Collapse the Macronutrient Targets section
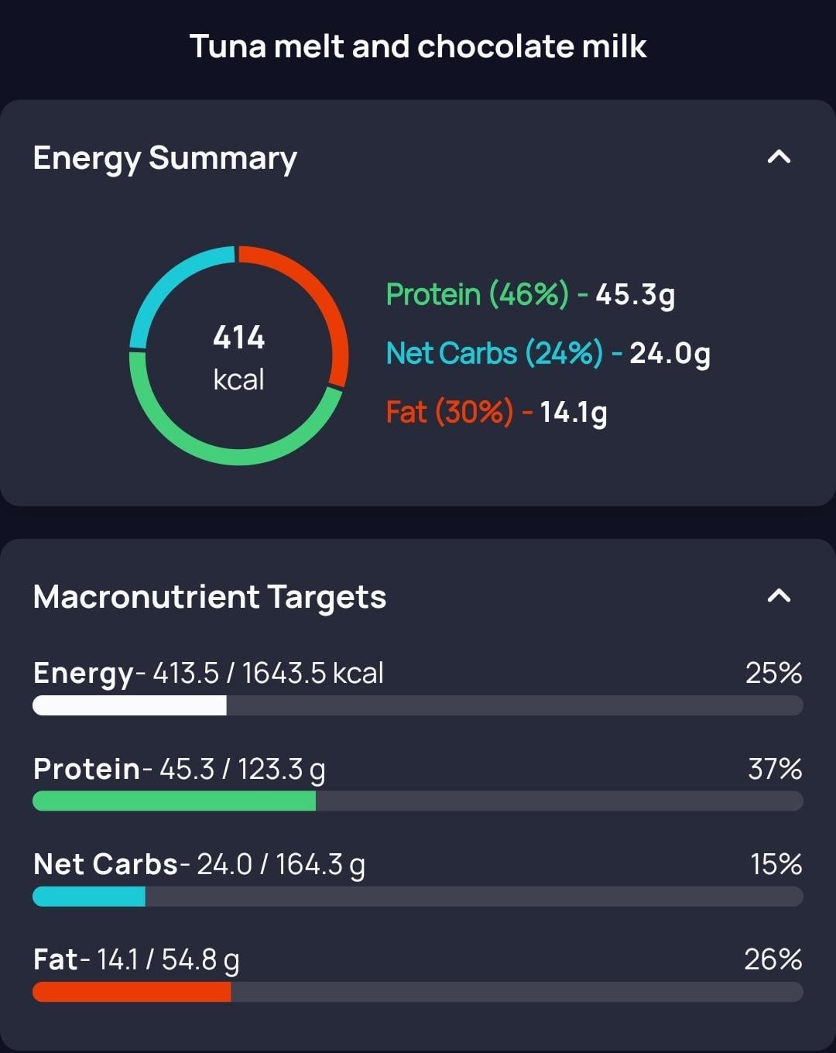The width and height of the screenshot is (836, 1053). tap(779, 595)
